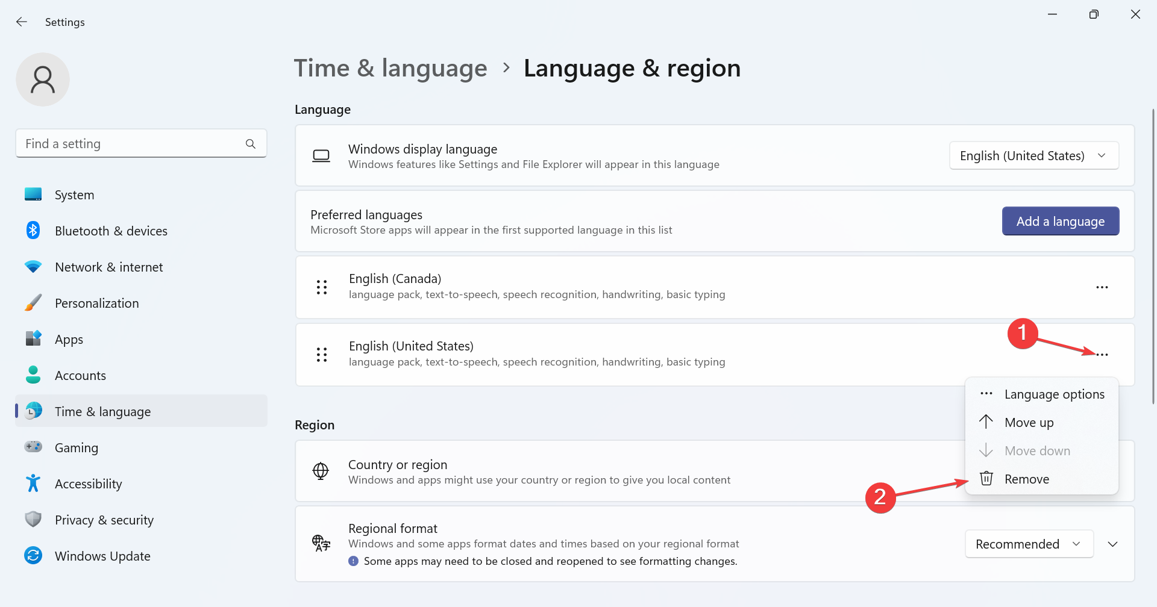Open Accessibility settings

[x=141, y=484]
